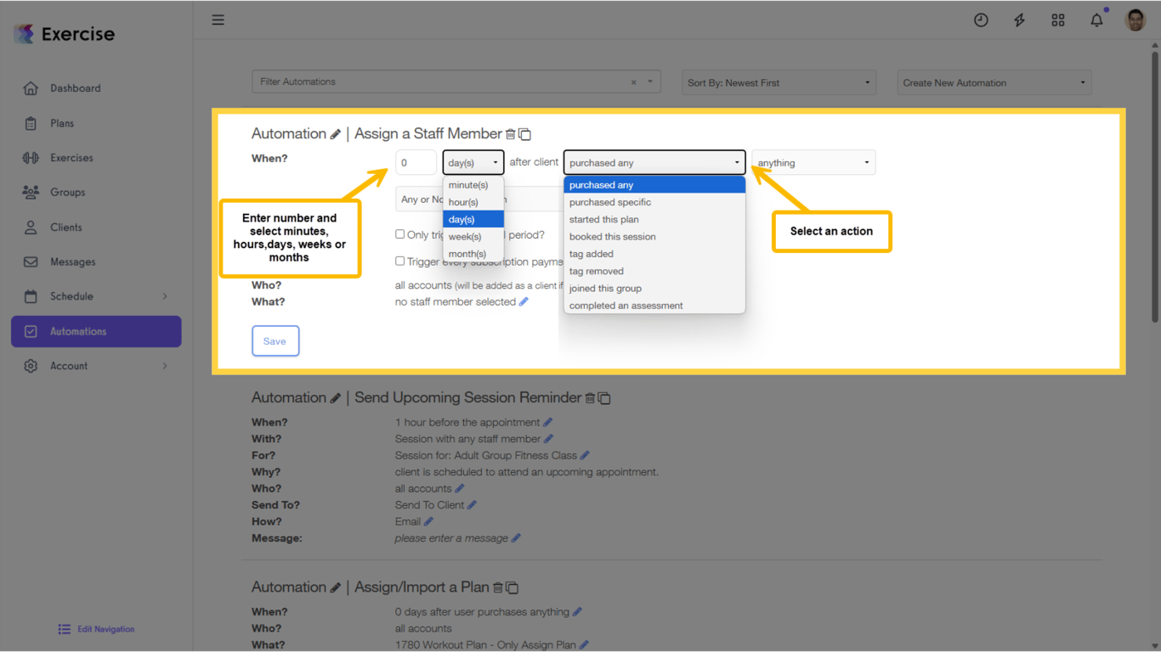
Task: Select month(s) from the open time unit dropdown
Action: pyautogui.click(x=467, y=253)
